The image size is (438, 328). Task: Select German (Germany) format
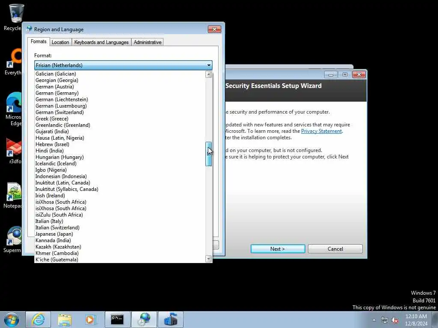(x=120, y=93)
